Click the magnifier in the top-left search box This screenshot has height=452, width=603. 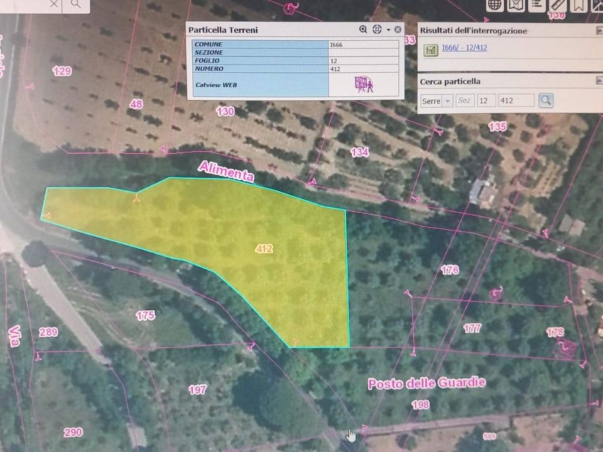coord(76,4)
